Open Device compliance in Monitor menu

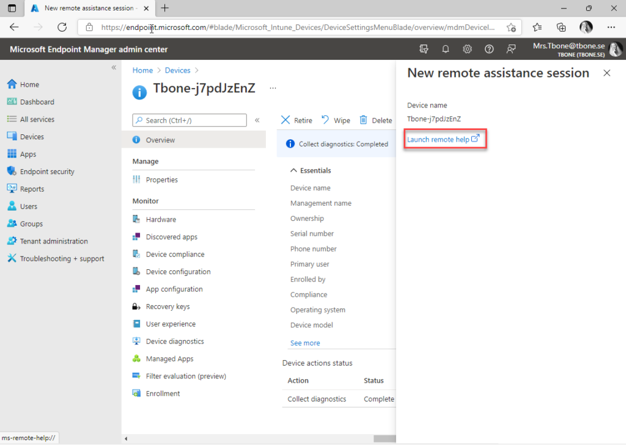[x=175, y=254]
